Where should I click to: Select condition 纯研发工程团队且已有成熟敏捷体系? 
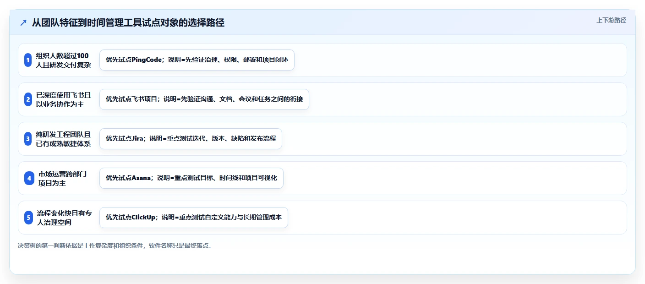pyautogui.click(x=63, y=139)
